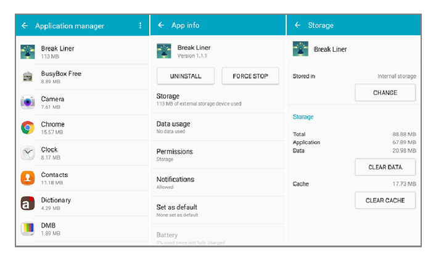The height and width of the screenshot is (261, 436).
Task: Click the Internal storage value
Action: (397, 77)
